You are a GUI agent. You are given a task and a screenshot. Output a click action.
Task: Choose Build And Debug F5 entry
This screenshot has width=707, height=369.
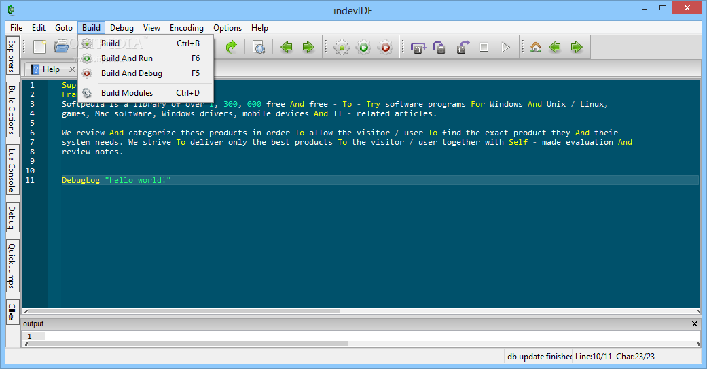[145, 73]
